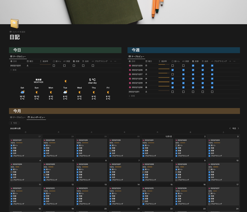Open the 2022/12/28 entry in 今週 table

coord(137,79)
